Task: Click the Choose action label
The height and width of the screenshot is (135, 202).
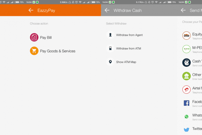Action: pyautogui.click(x=39, y=24)
